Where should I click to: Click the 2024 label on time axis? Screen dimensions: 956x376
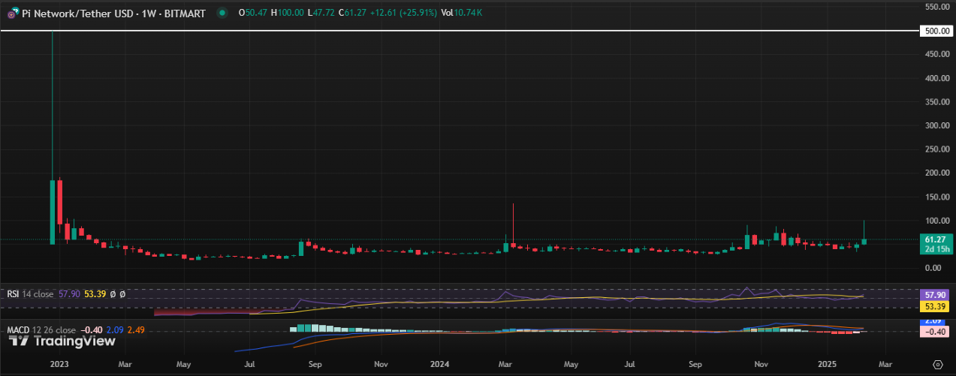(x=439, y=364)
